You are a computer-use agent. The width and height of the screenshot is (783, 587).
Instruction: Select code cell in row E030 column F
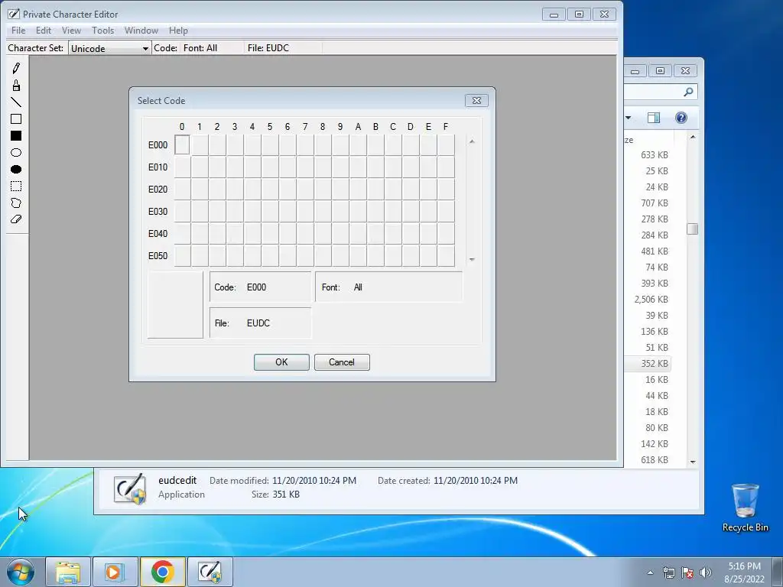point(446,211)
